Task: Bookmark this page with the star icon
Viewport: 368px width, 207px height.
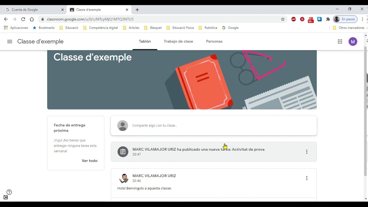Action: [283, 19]
